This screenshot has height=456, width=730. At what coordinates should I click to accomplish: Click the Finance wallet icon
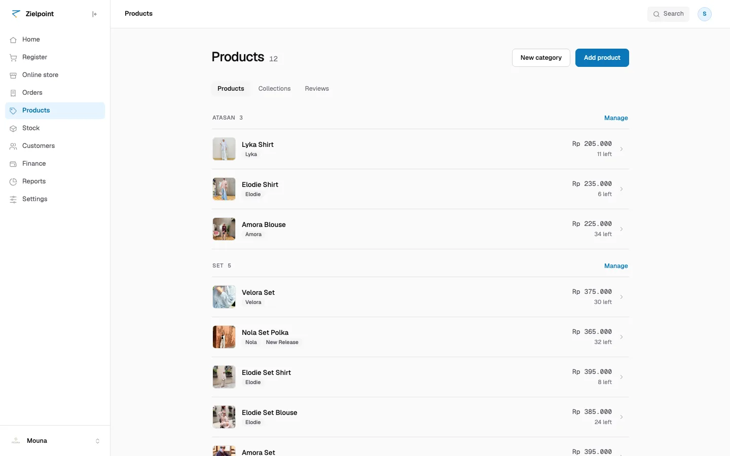[13, 164]
